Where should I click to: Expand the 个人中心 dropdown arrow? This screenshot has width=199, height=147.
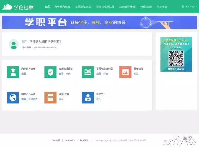(x=196, y=7)
